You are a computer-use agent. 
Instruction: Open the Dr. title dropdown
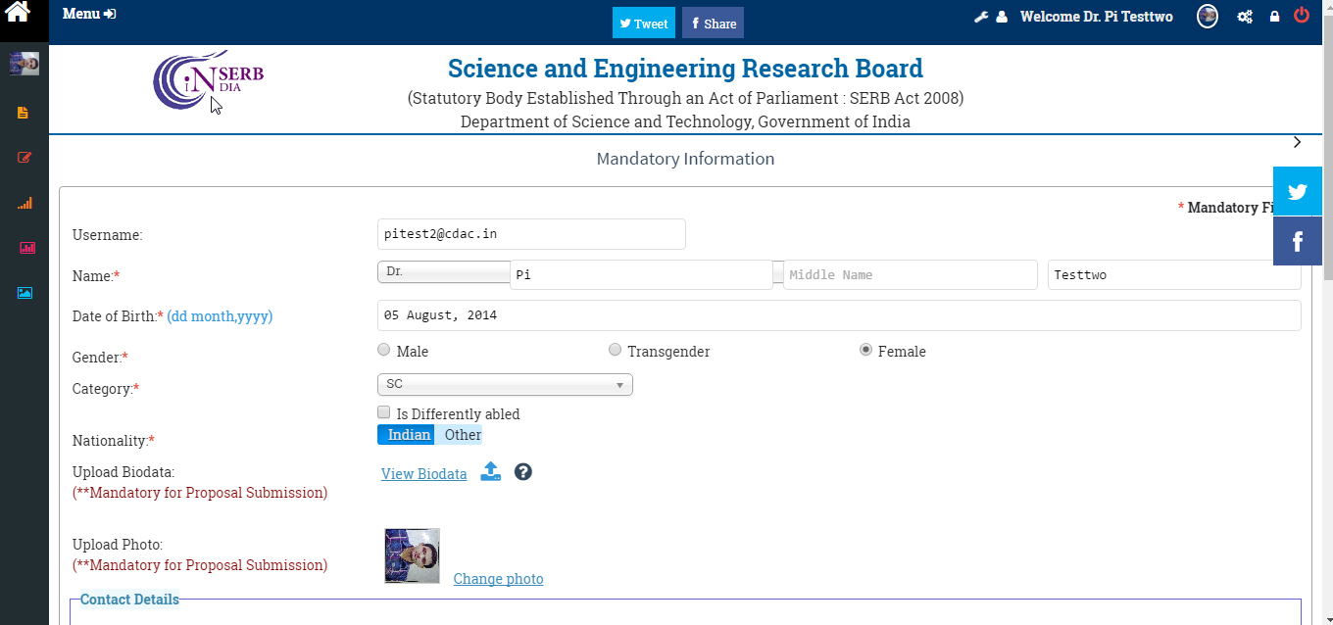coord(443,272)
